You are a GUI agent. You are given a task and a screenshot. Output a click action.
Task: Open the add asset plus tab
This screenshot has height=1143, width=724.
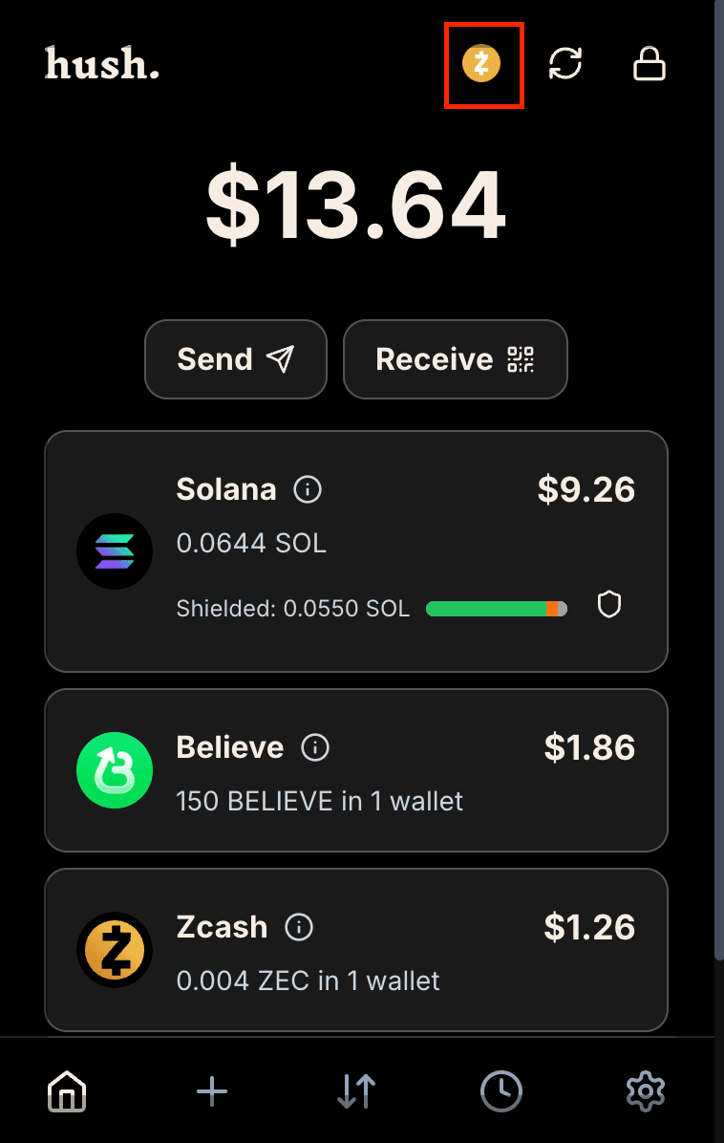pyautogui.click(x=211, y=1090)
